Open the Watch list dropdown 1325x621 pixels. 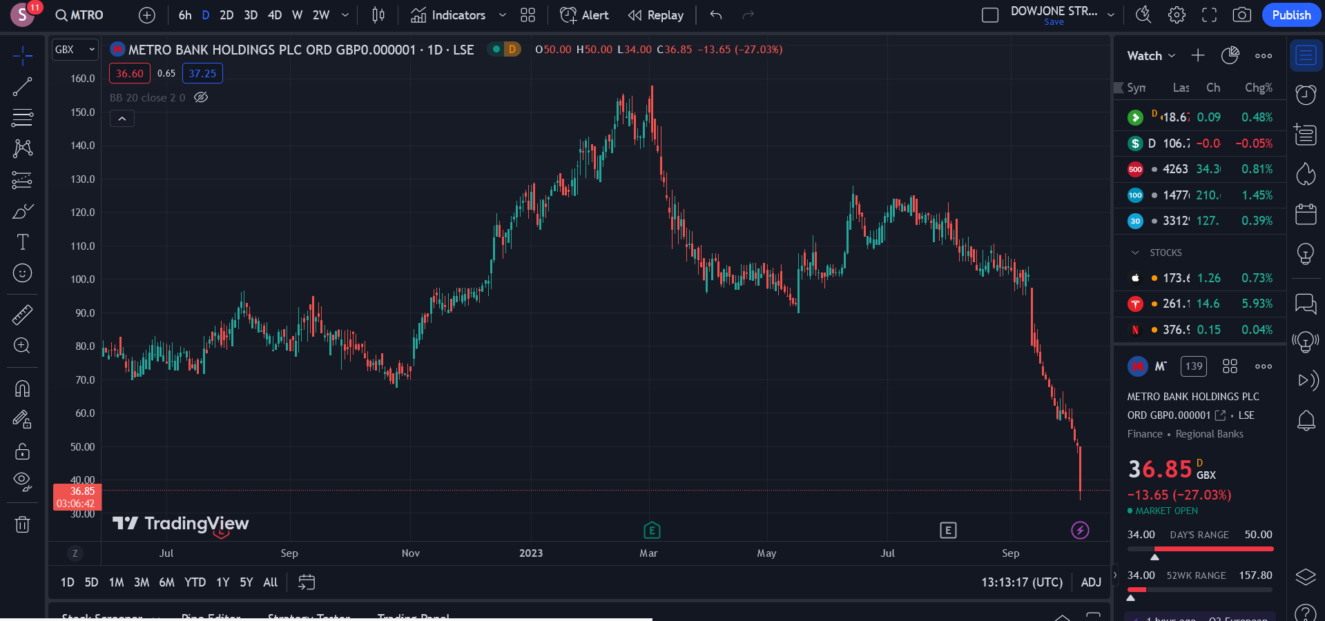coord(1151,56)
